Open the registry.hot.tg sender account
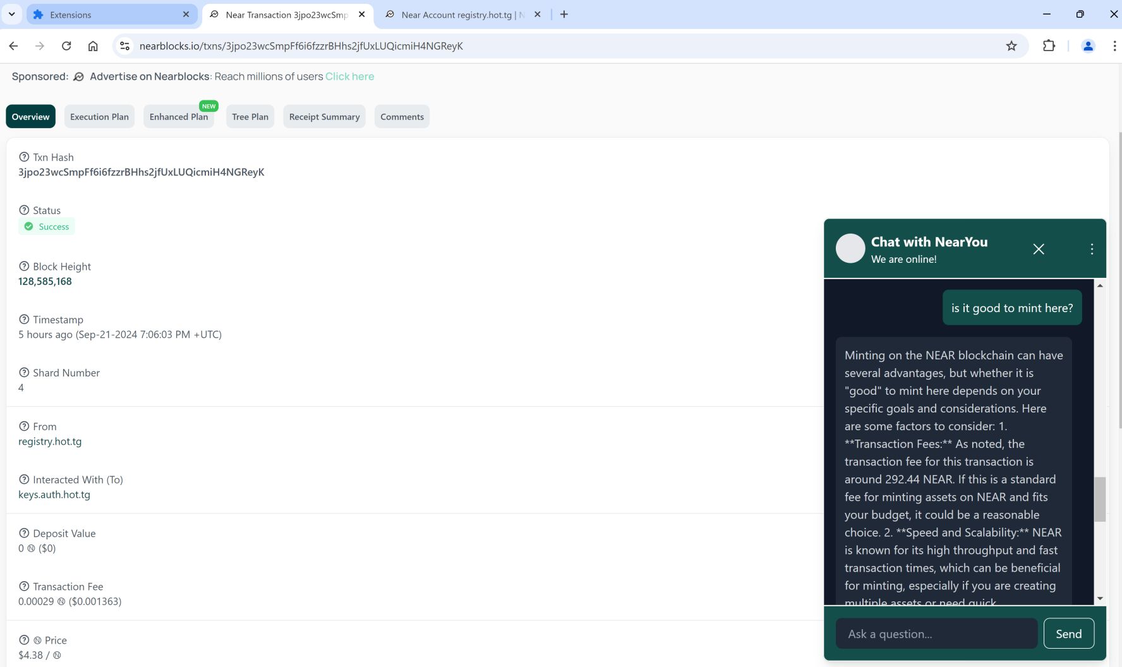This screenshot has height=667, width=1122. [x=50, y=442]
